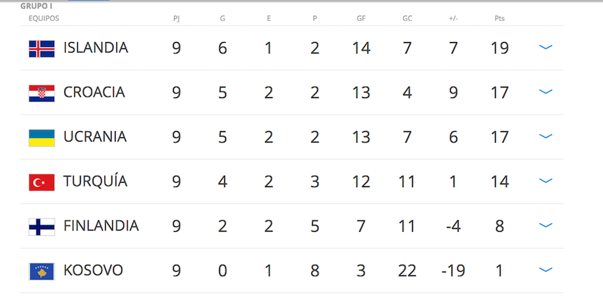Expand the UCRANIA row chevron

(x=546, y=137)
